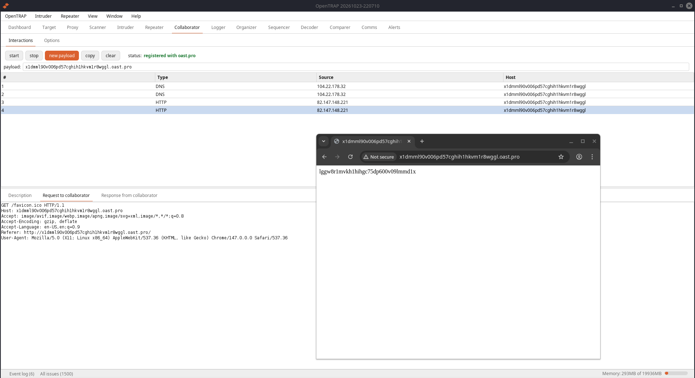695x378 pixels.
Task: Click the payload text field
Action: click(x=356, y=67)
